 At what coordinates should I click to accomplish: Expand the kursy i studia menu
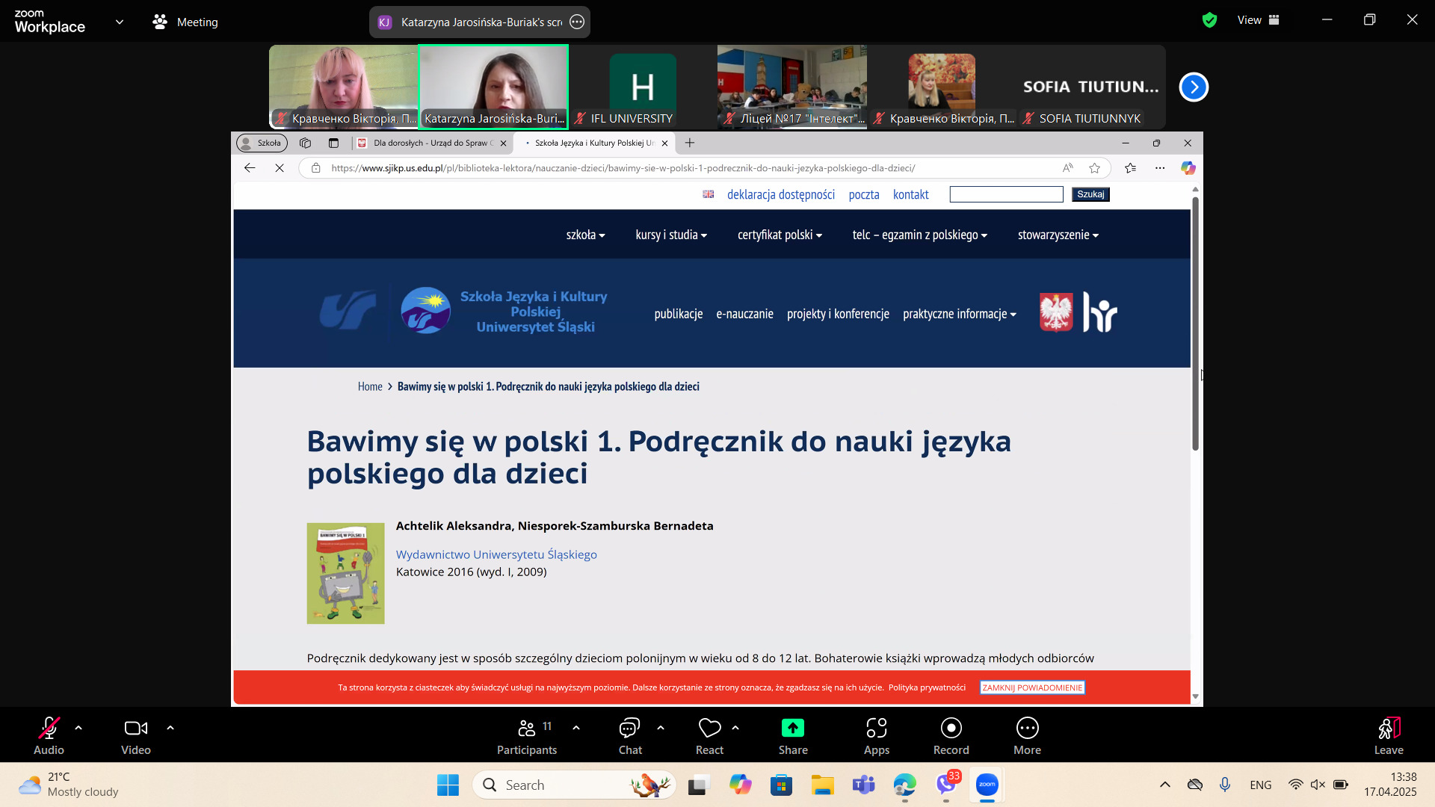pyautogui.click(x=671, y=235)
